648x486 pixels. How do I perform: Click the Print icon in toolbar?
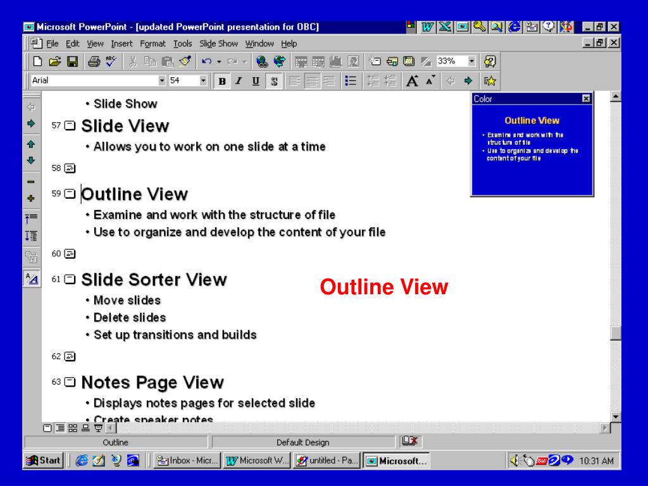[94, 61]
